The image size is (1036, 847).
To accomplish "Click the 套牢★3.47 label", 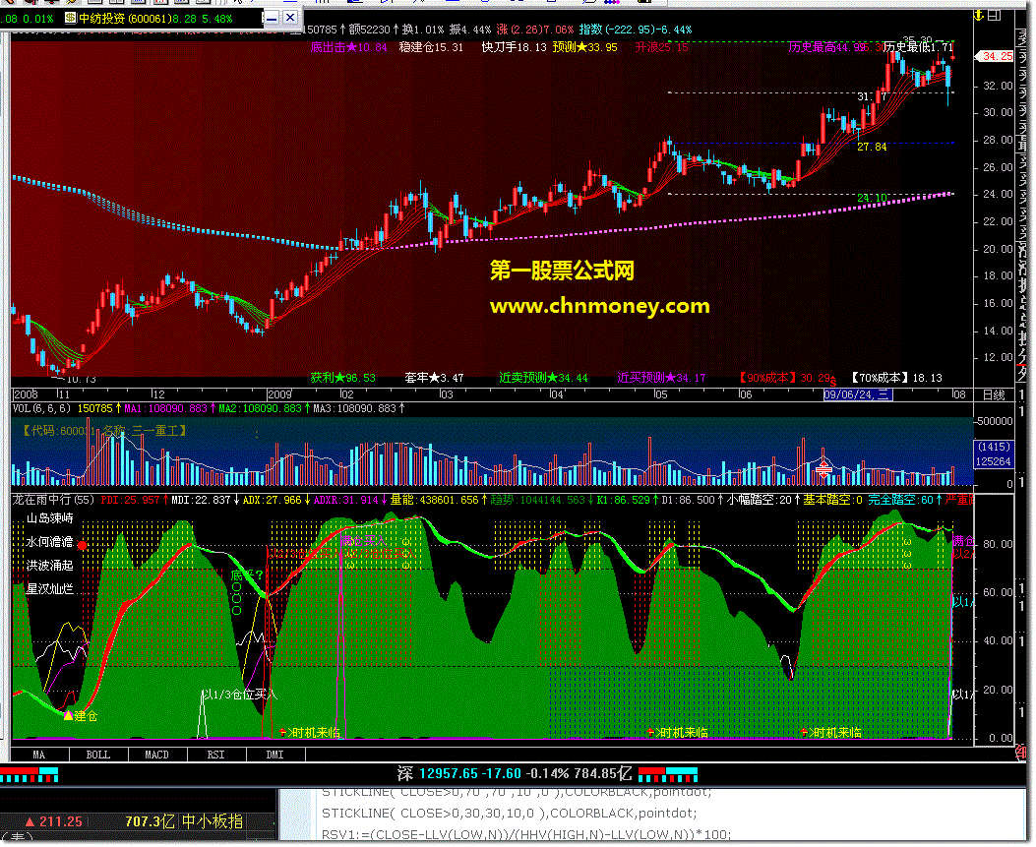I will click(x=434, y=378).
